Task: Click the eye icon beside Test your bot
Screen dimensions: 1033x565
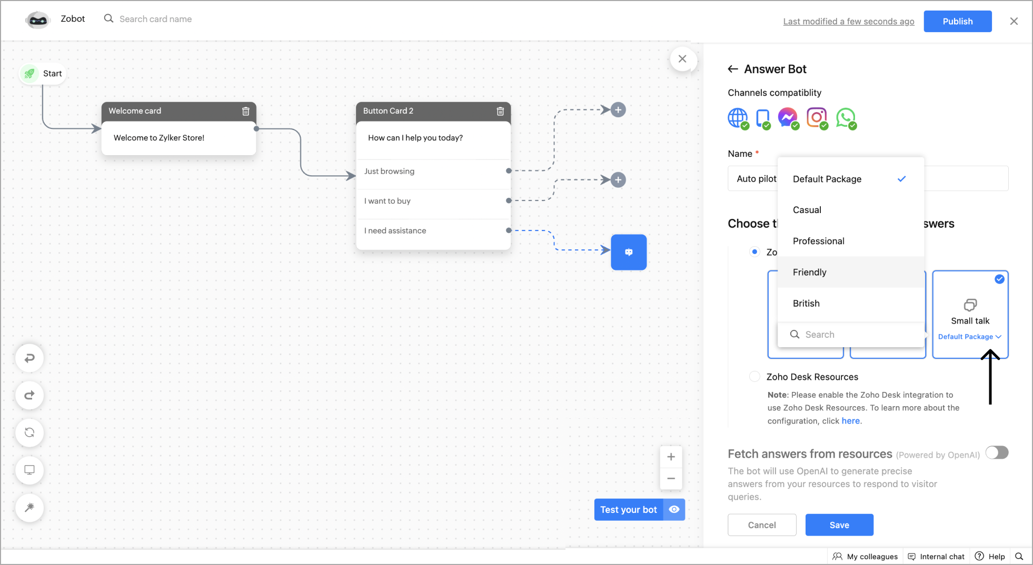Action: click(674, 509)
